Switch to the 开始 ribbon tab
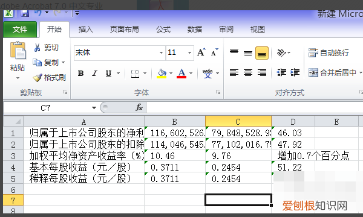 54,30
